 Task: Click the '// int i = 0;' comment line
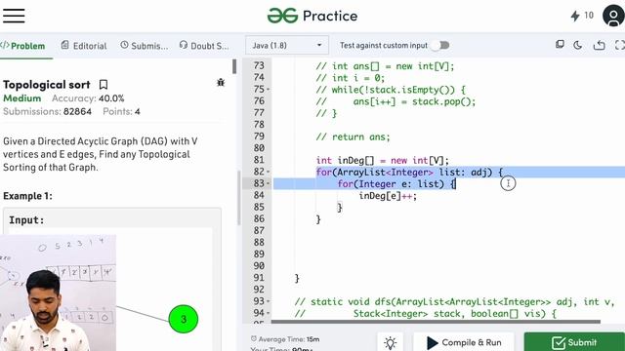click(351, 78)
